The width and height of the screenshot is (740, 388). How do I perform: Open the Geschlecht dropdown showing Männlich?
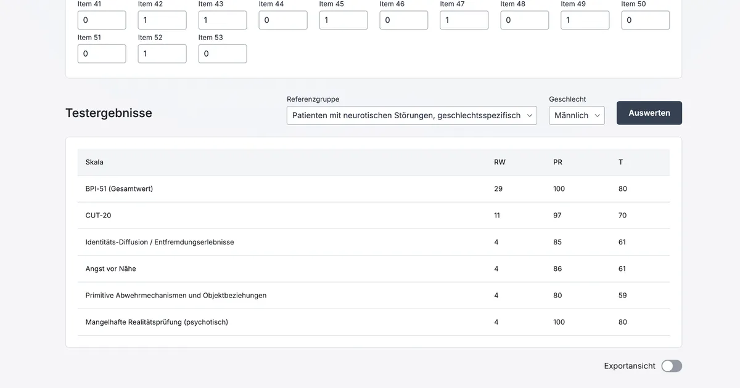pyautogui.click(x=576, y=115)
